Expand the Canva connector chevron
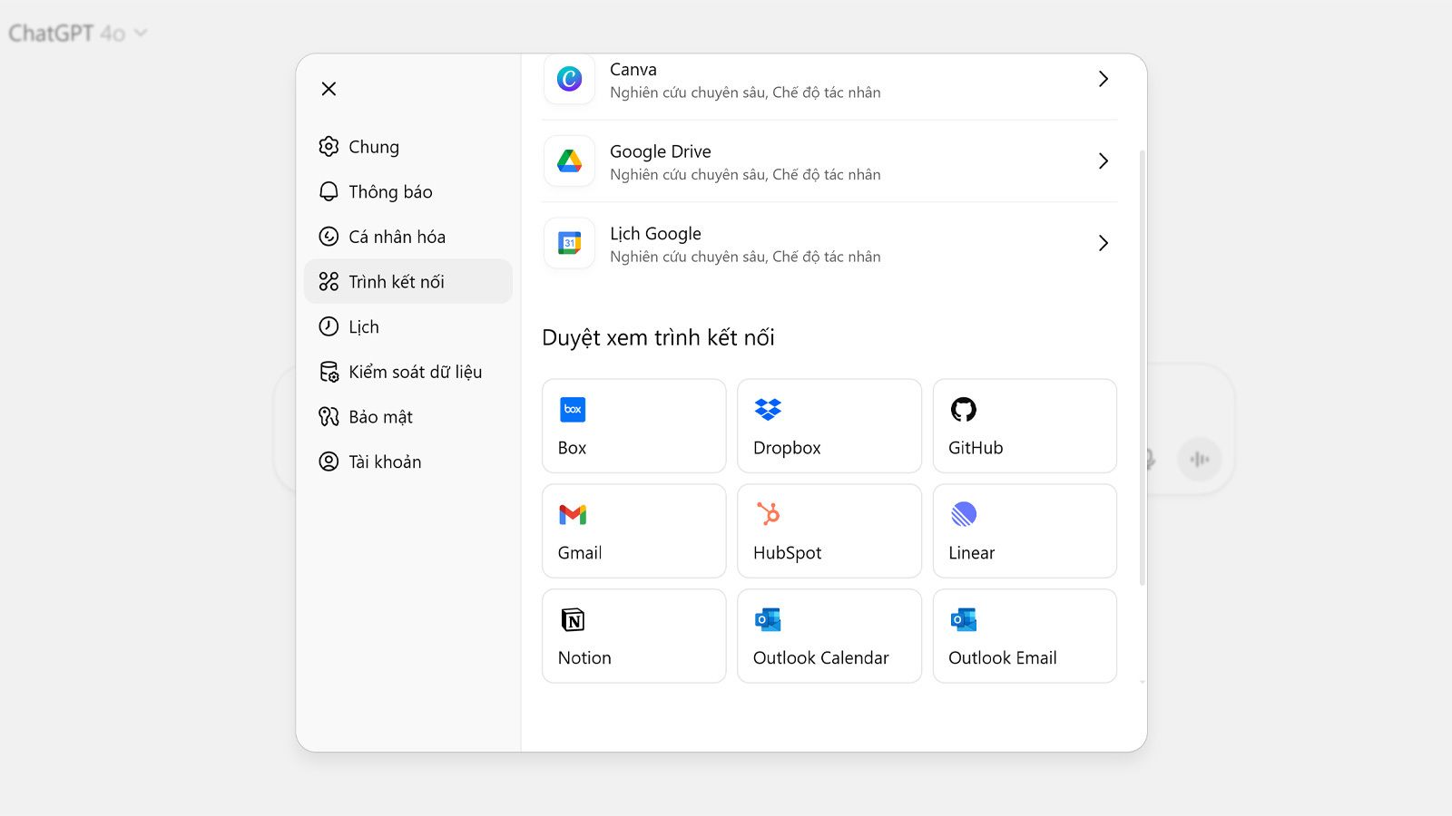 [x=1104, y=79]
